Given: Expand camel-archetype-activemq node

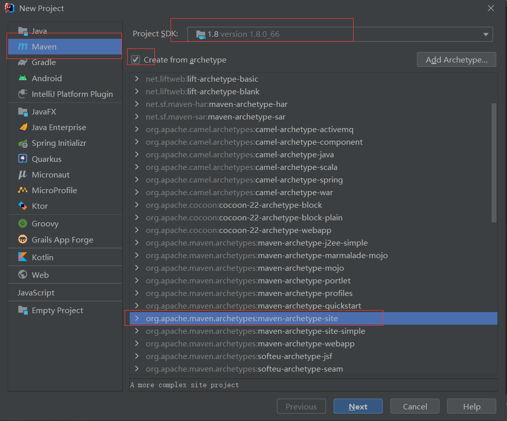Looking at the screenshot, I should pyautogui.click(x=137, y=129).
